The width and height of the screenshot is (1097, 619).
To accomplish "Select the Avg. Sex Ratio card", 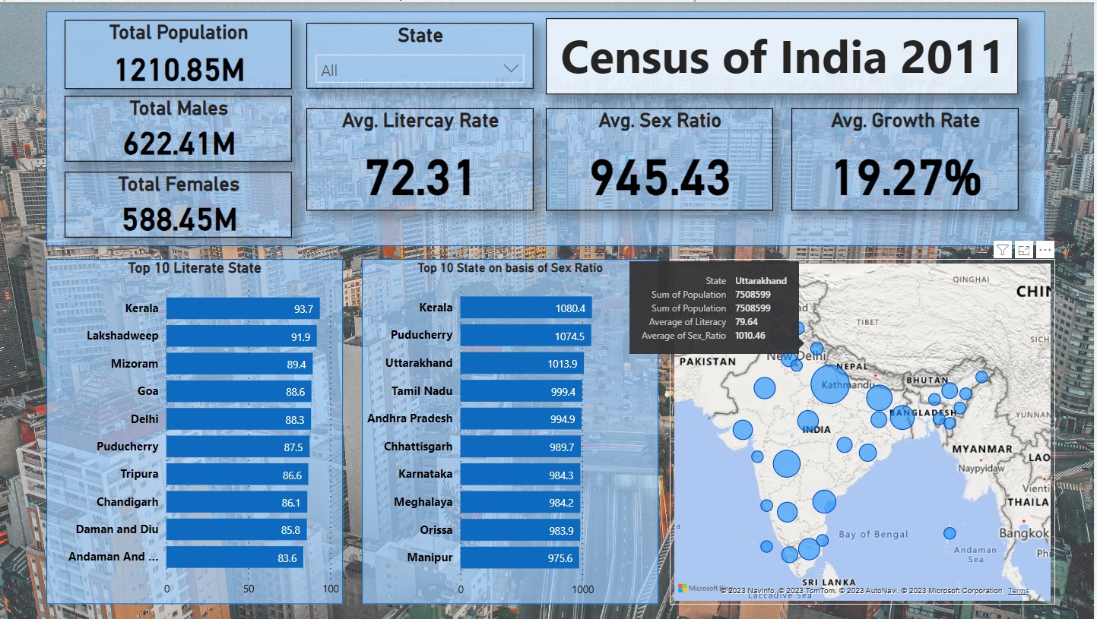I will click(x=659, y=159).
